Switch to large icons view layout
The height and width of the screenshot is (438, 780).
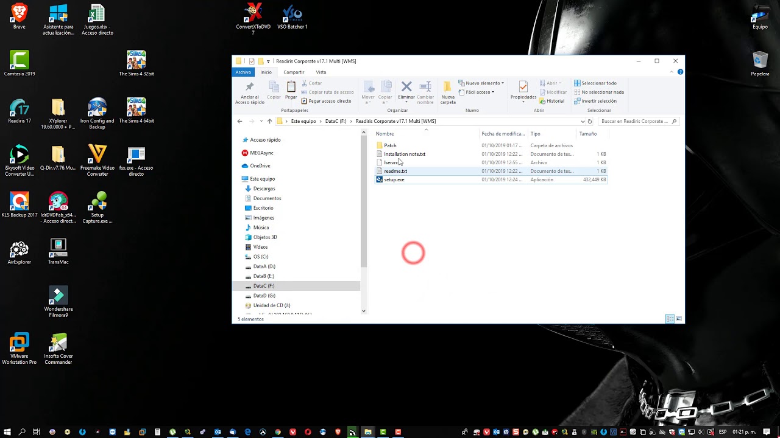point(678,319)
